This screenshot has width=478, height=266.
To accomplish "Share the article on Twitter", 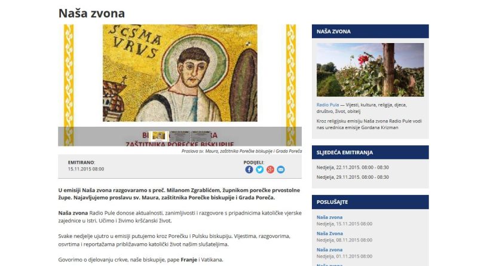I will [x=260, y=170].
